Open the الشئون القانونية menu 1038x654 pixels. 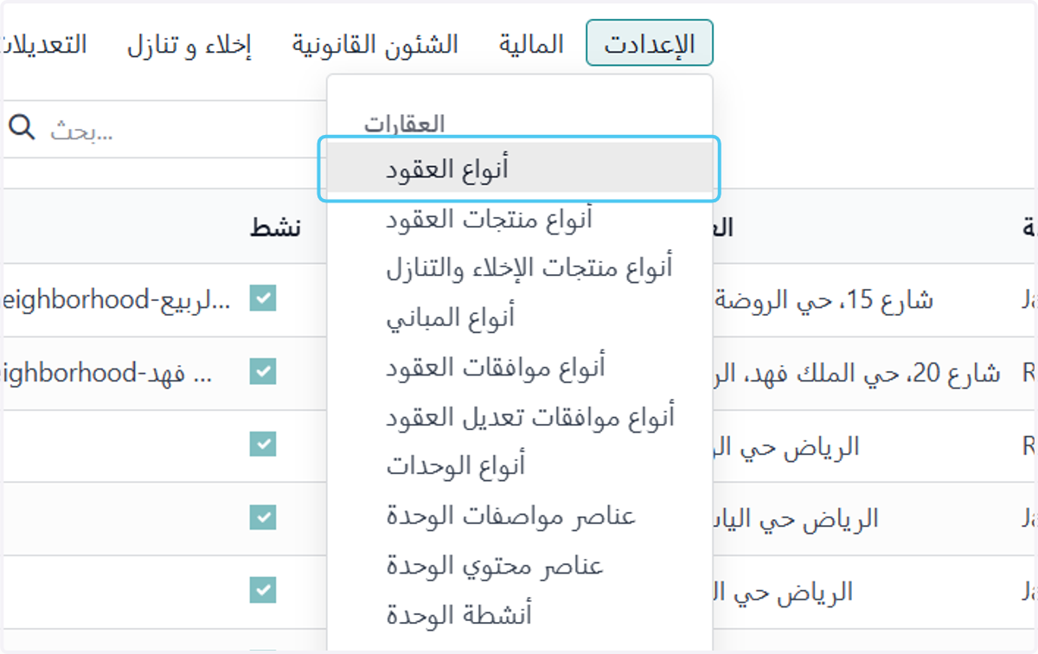[x=375, y=43]
